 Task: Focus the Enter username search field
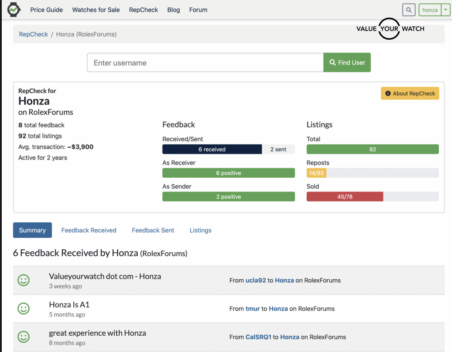tap(205, 63)
